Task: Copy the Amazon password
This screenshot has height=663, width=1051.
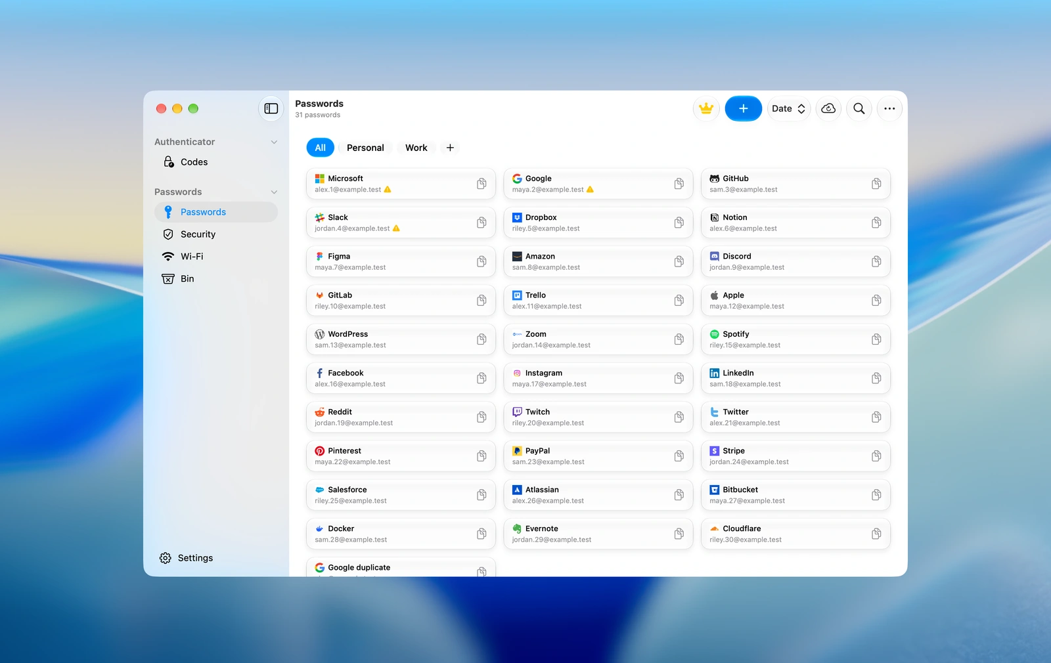Action: click(679, 261)
